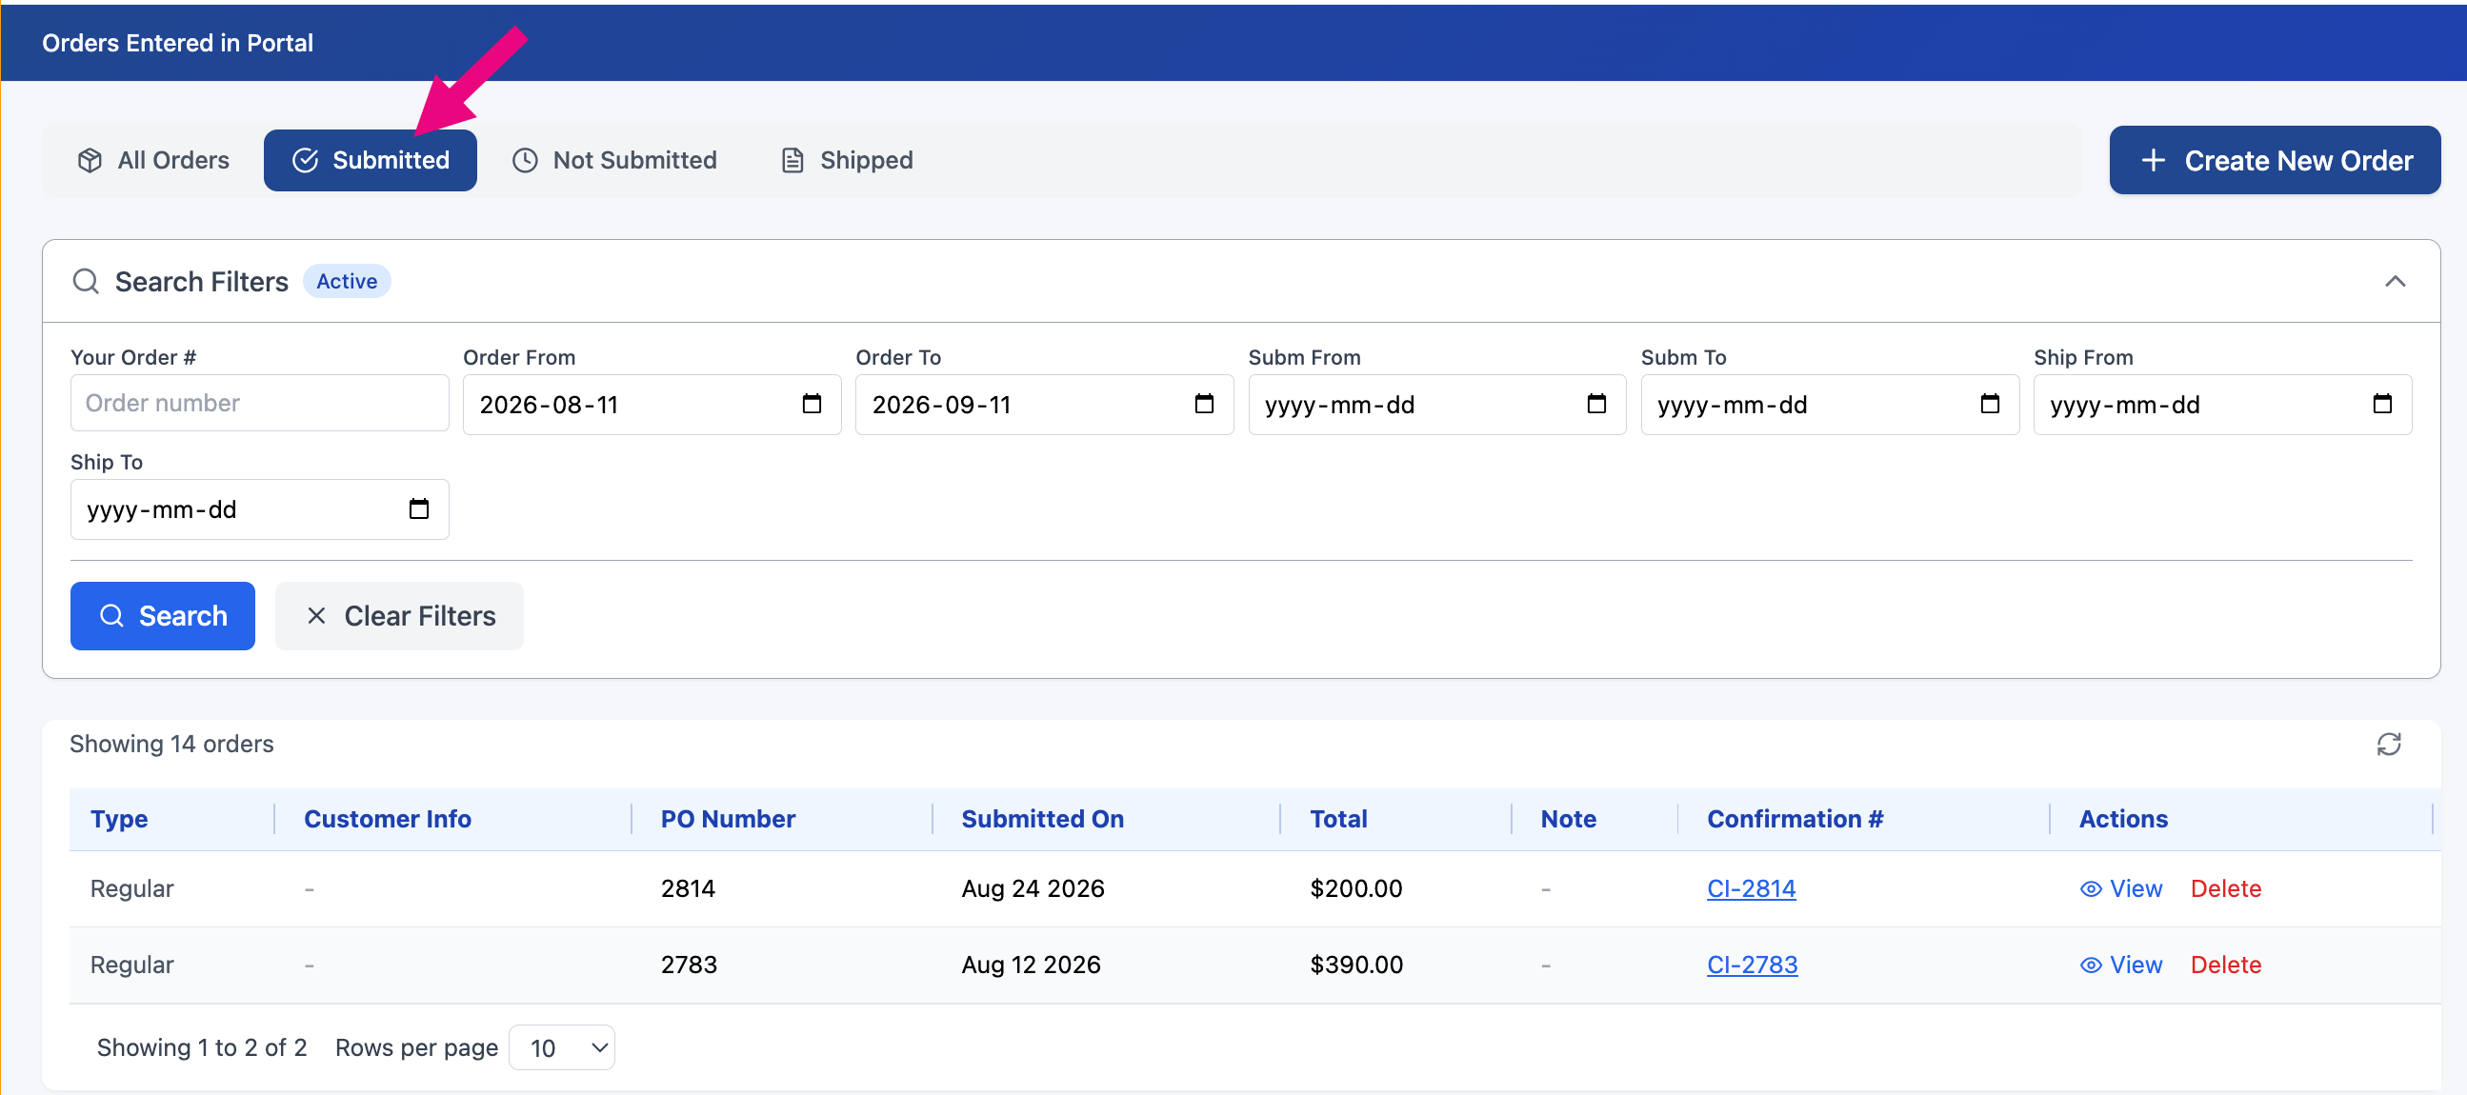Open calendar picker for Order To date
The height and width of the screenshot is (1095, 2467).
pyautogui.click(x=1204, y=404)
